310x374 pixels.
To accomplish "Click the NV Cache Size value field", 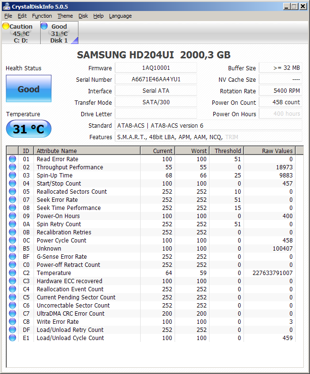I will click(281, 79).
